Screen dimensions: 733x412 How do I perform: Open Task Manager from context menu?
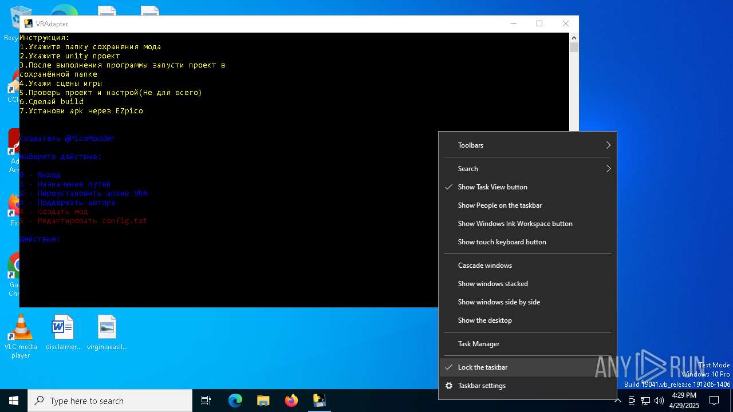coord(527,344)
